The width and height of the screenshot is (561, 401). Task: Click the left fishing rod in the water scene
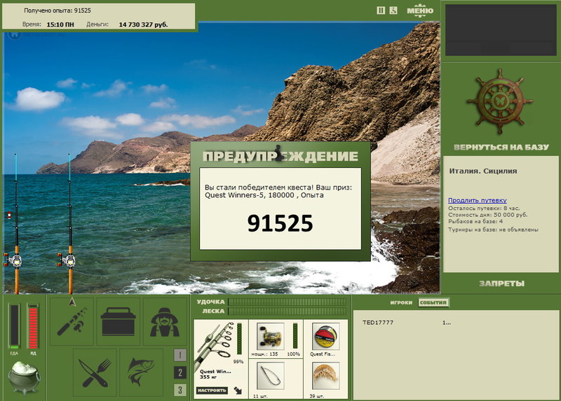[15, 224]
